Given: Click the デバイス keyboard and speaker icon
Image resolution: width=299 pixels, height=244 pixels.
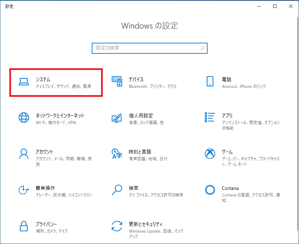Looking at the screenshot, I should click(117, 81).
